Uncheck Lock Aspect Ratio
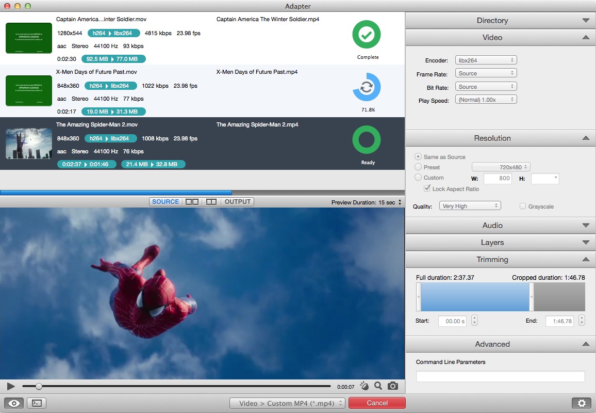This screenshot has width=596, height=413. 427,189
